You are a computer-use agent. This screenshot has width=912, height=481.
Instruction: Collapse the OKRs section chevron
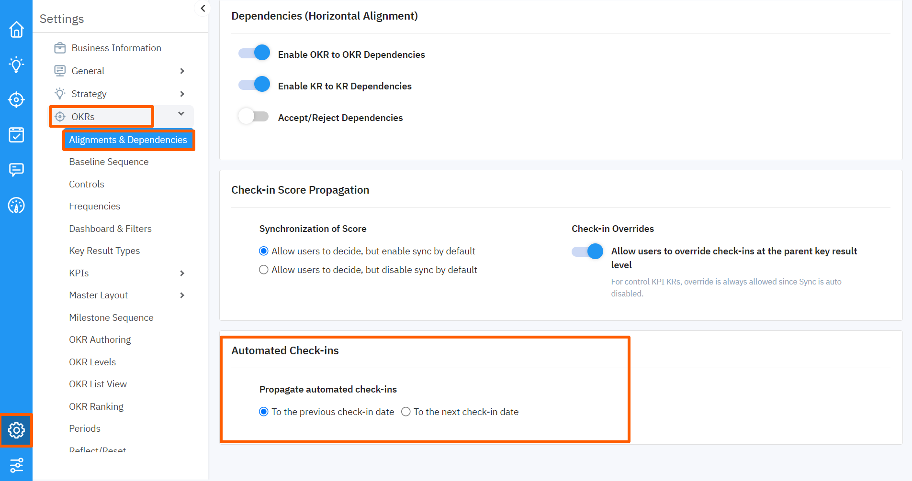click(x=180, y=114)
